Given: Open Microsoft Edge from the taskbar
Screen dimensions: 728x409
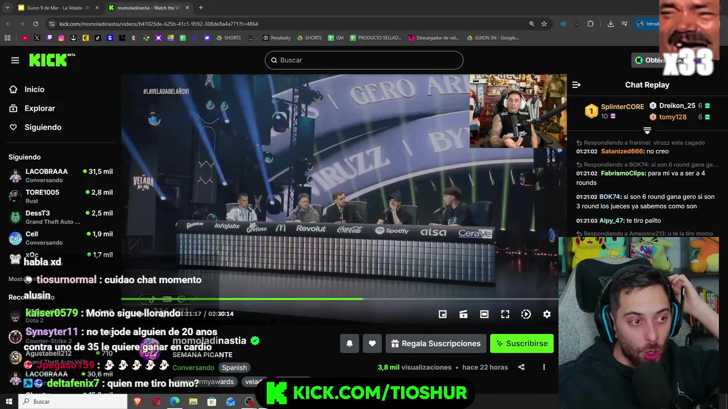Looking at the screenshot, I should coord(175,402).
